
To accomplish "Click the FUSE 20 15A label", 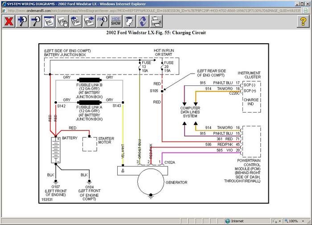I will [168, 67].
